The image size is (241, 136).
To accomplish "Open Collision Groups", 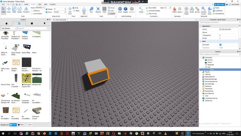I will tap(203, 11).
